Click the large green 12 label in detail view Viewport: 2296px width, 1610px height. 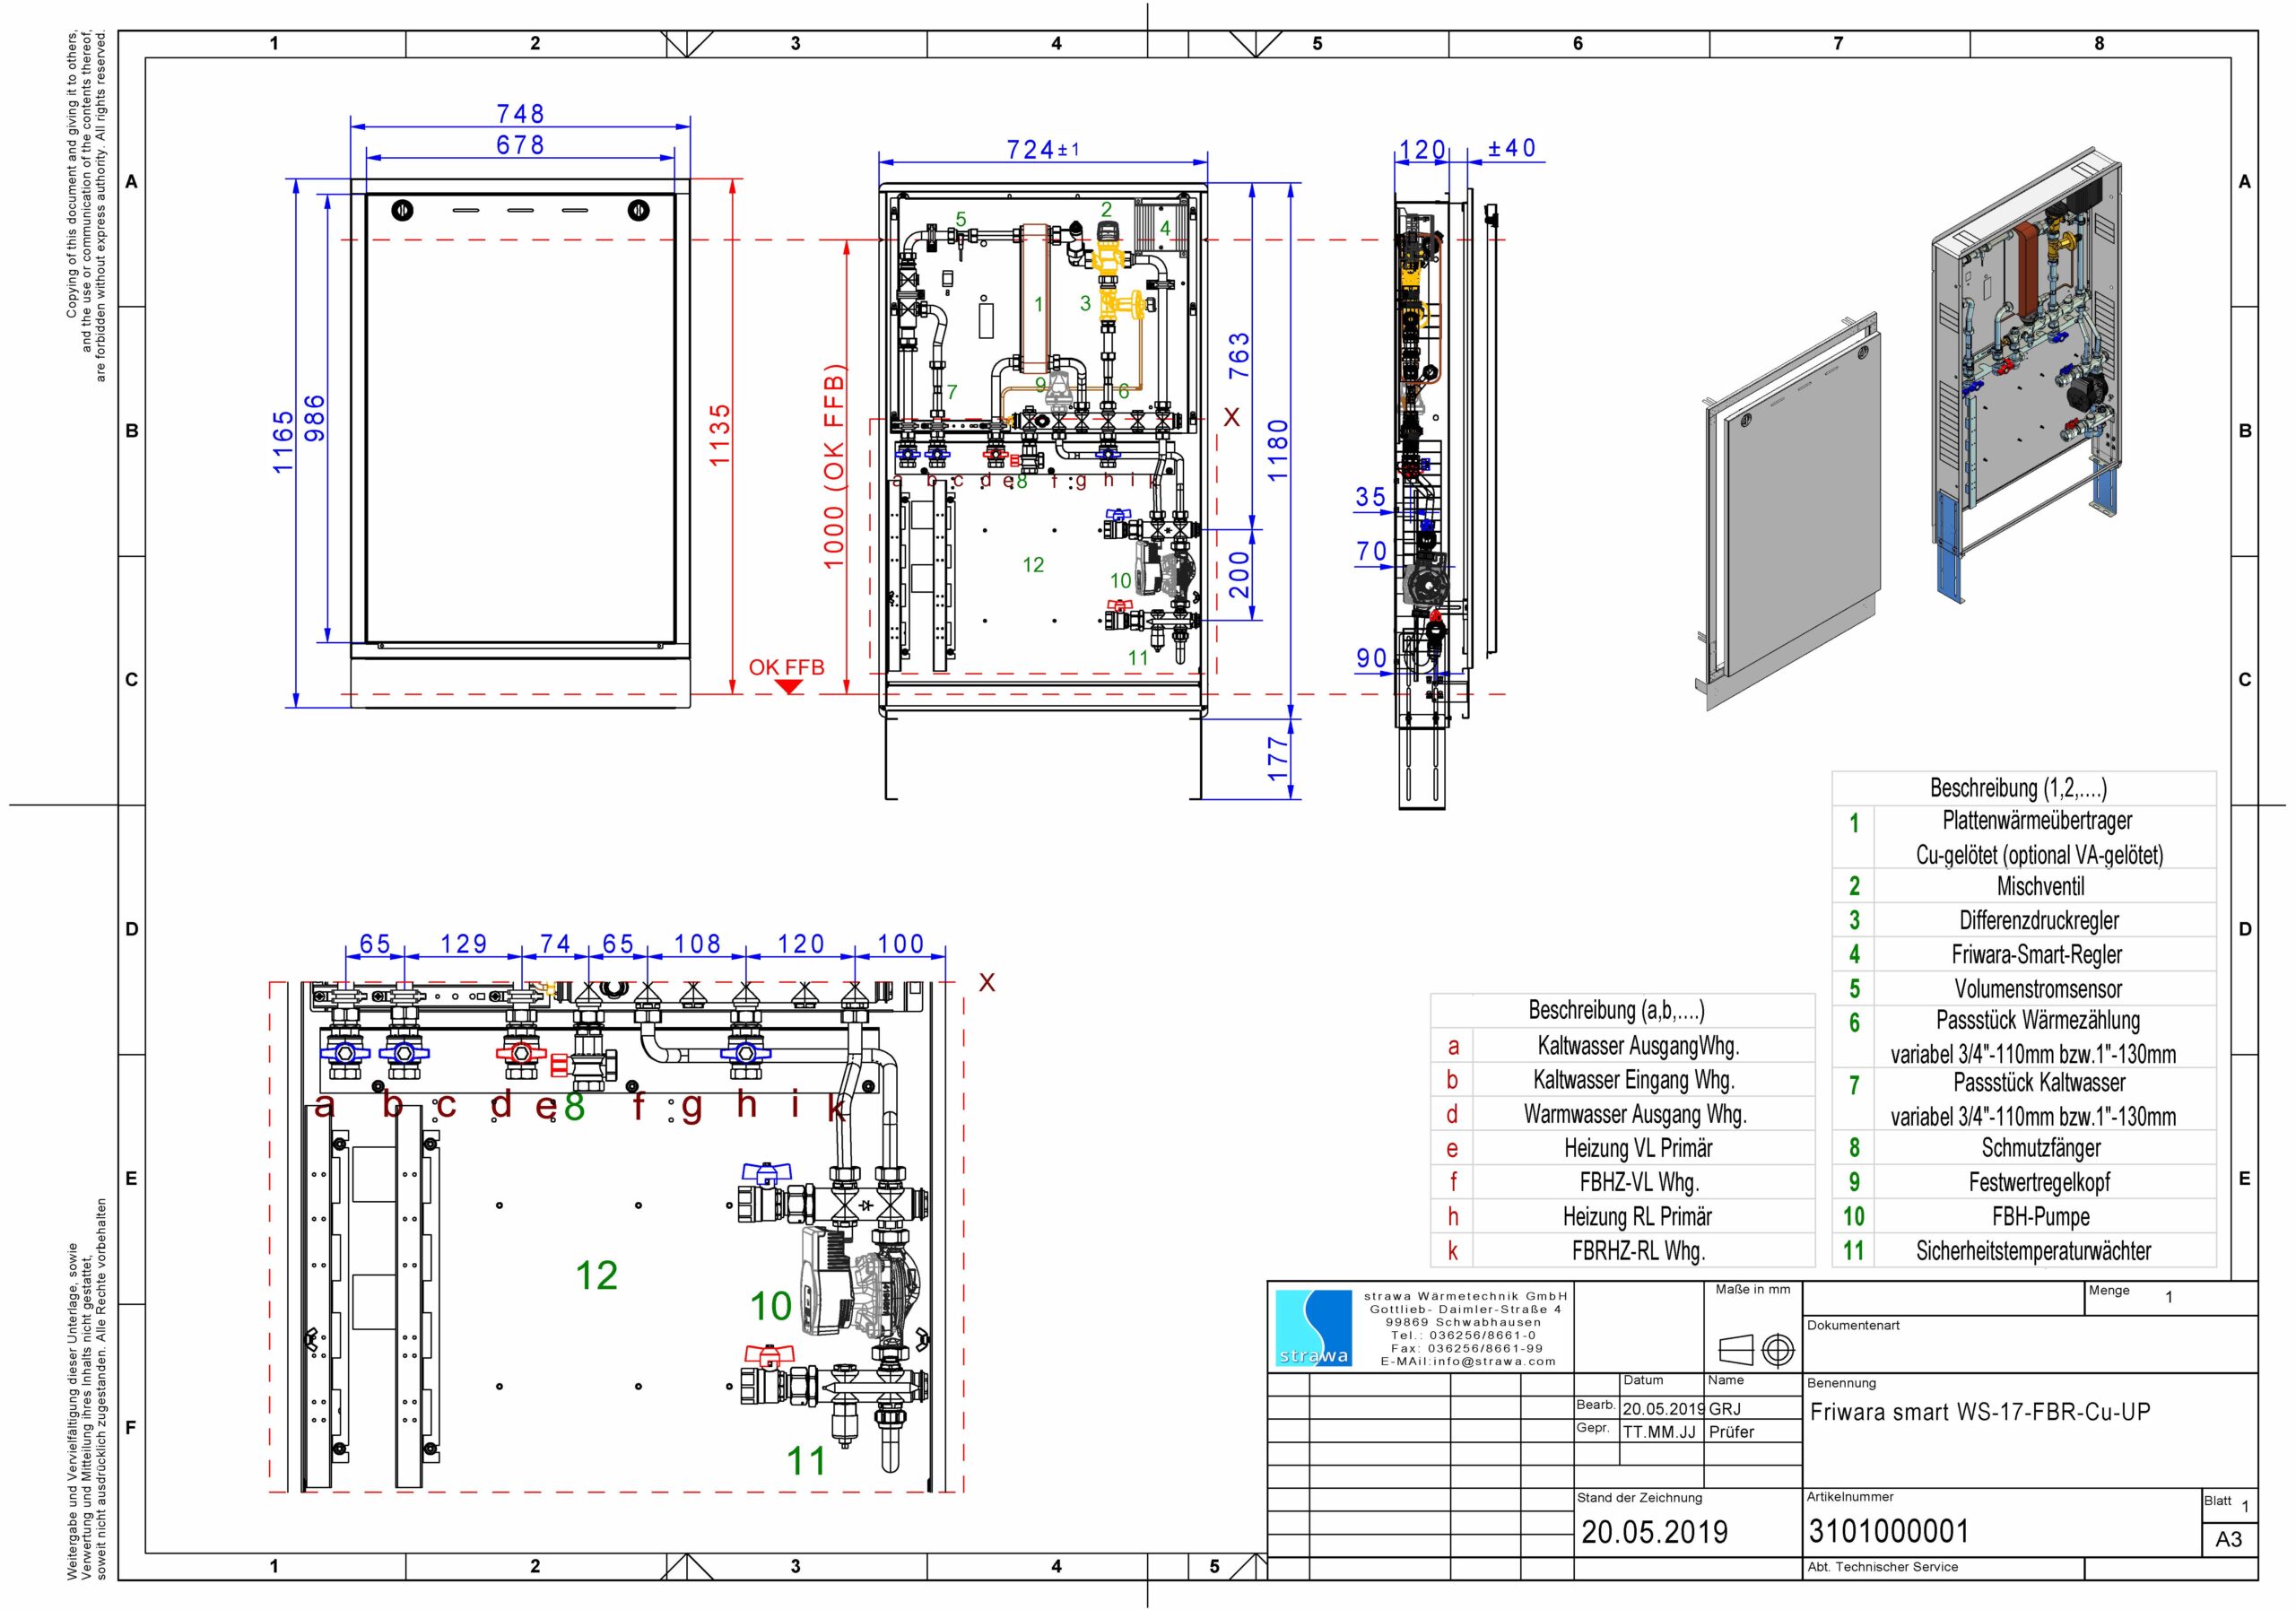(597, 1276)
